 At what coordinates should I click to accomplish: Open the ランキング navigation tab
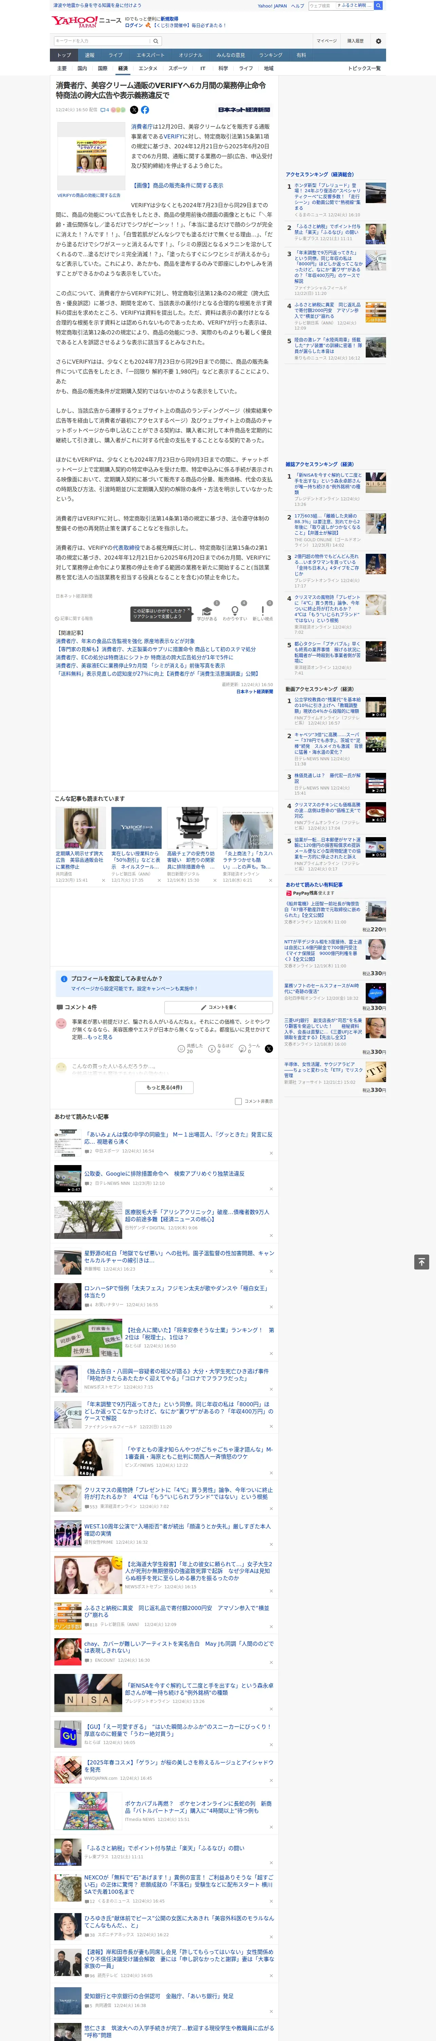pyautogui.click(x=271, y=55)
